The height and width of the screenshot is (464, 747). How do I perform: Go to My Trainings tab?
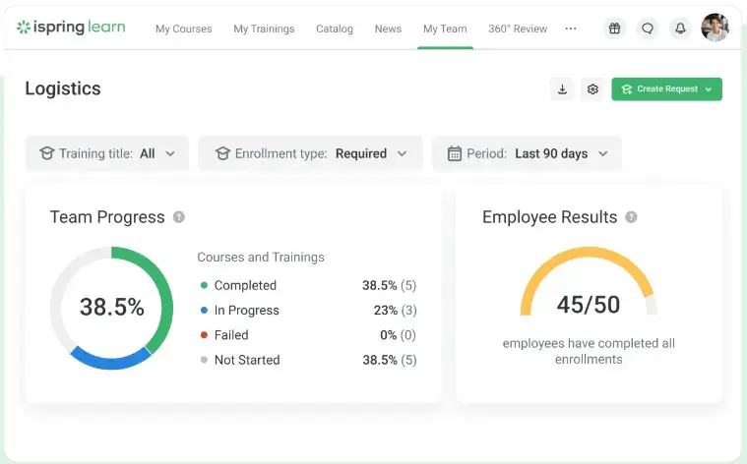264,29
